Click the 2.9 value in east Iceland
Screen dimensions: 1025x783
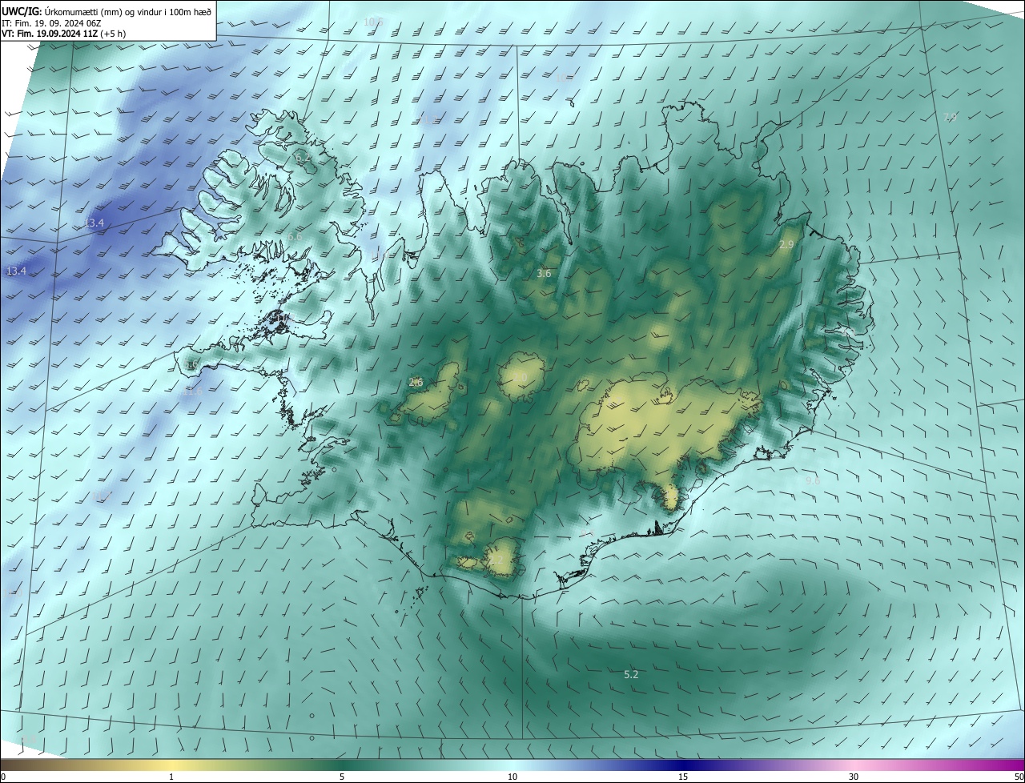pos(786,245)
